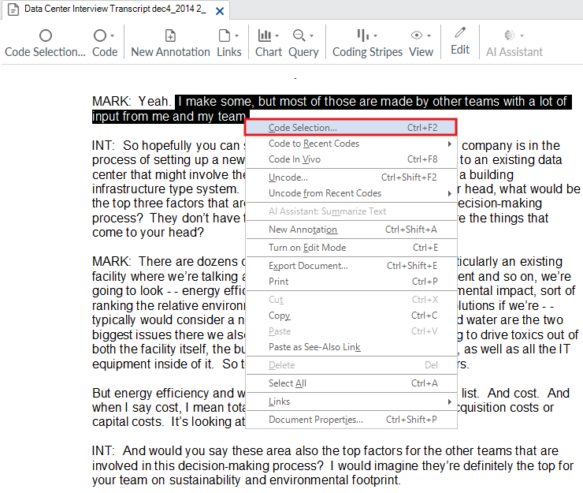Choose Code In Vivo menu entry
Screen dimensions: 583x493
[351, 159]
